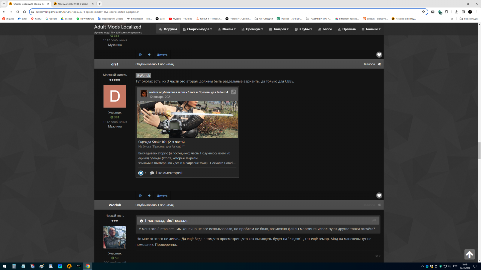Collapse the quoted drs1 message
This screenshot has height=270, width=481.
(141, 221)
